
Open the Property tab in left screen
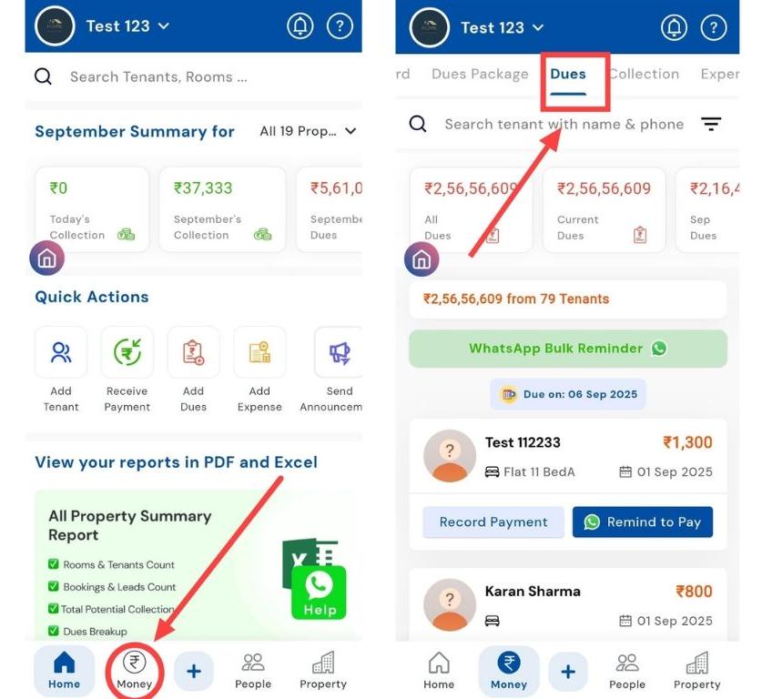click(323, 671)
